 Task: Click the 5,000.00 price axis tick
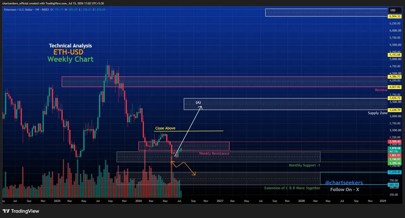coord(395,59)
